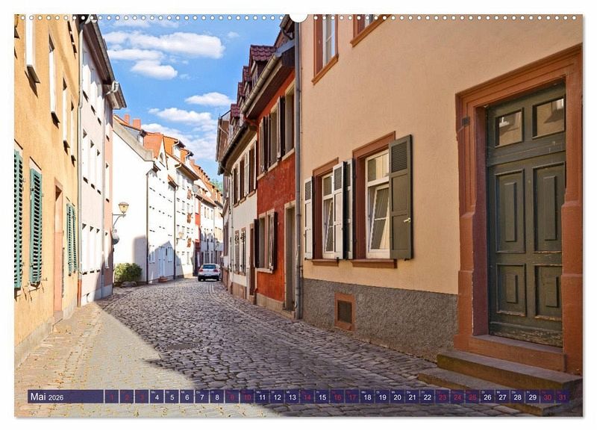
Task: Select day 17 in the calendar strip
Action: (352, 397)
